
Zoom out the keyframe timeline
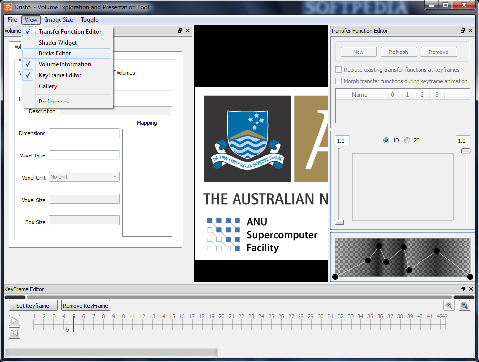(464, 305)
